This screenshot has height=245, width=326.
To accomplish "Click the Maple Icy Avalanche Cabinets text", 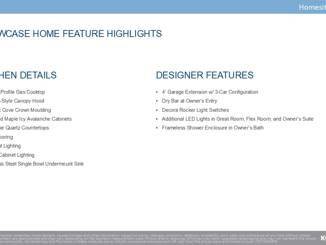I will (x=36, y=119).
